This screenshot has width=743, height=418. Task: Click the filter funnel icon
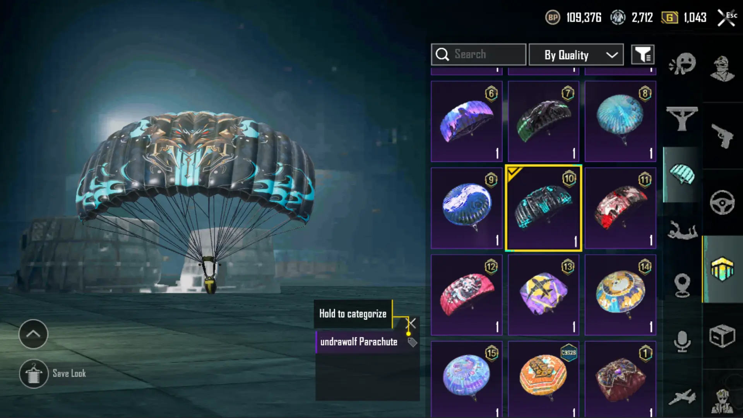[643, 55]
